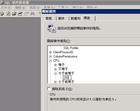Toggle the 排除系统 ID checkbox

(49, 89)
